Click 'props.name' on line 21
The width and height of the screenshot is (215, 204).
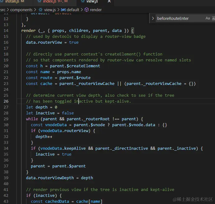(69, 72)
